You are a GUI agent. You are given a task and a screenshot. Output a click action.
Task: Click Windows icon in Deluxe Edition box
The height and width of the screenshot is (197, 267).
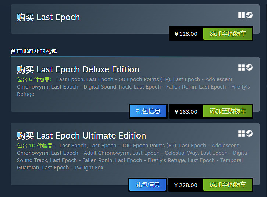pos(241,67)
